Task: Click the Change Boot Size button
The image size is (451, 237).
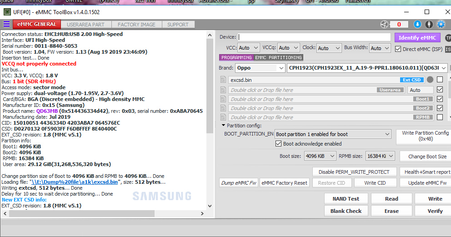Action: (426, 156)
